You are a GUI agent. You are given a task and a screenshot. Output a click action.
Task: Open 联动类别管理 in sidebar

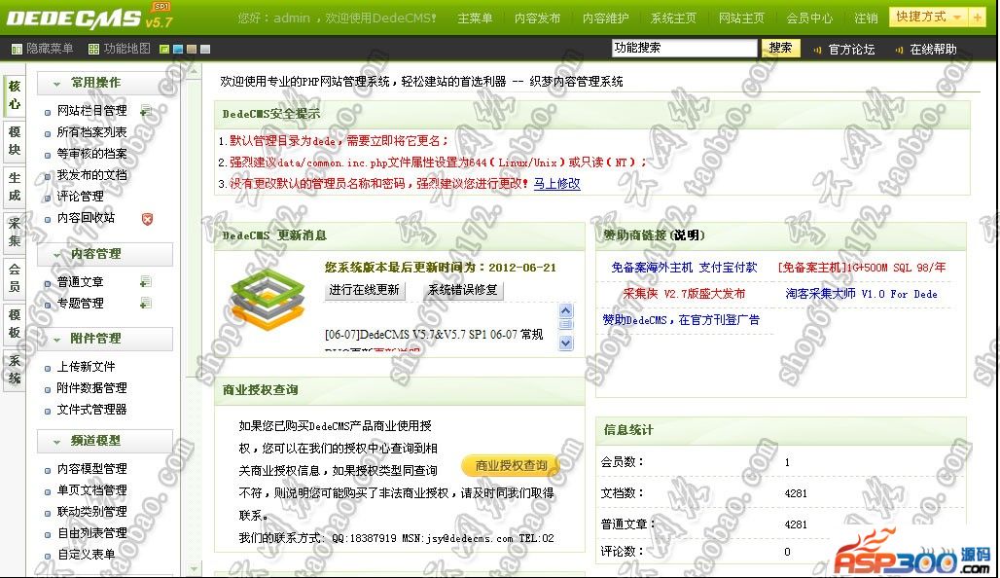pyautogui.click(x=91, y=512)
